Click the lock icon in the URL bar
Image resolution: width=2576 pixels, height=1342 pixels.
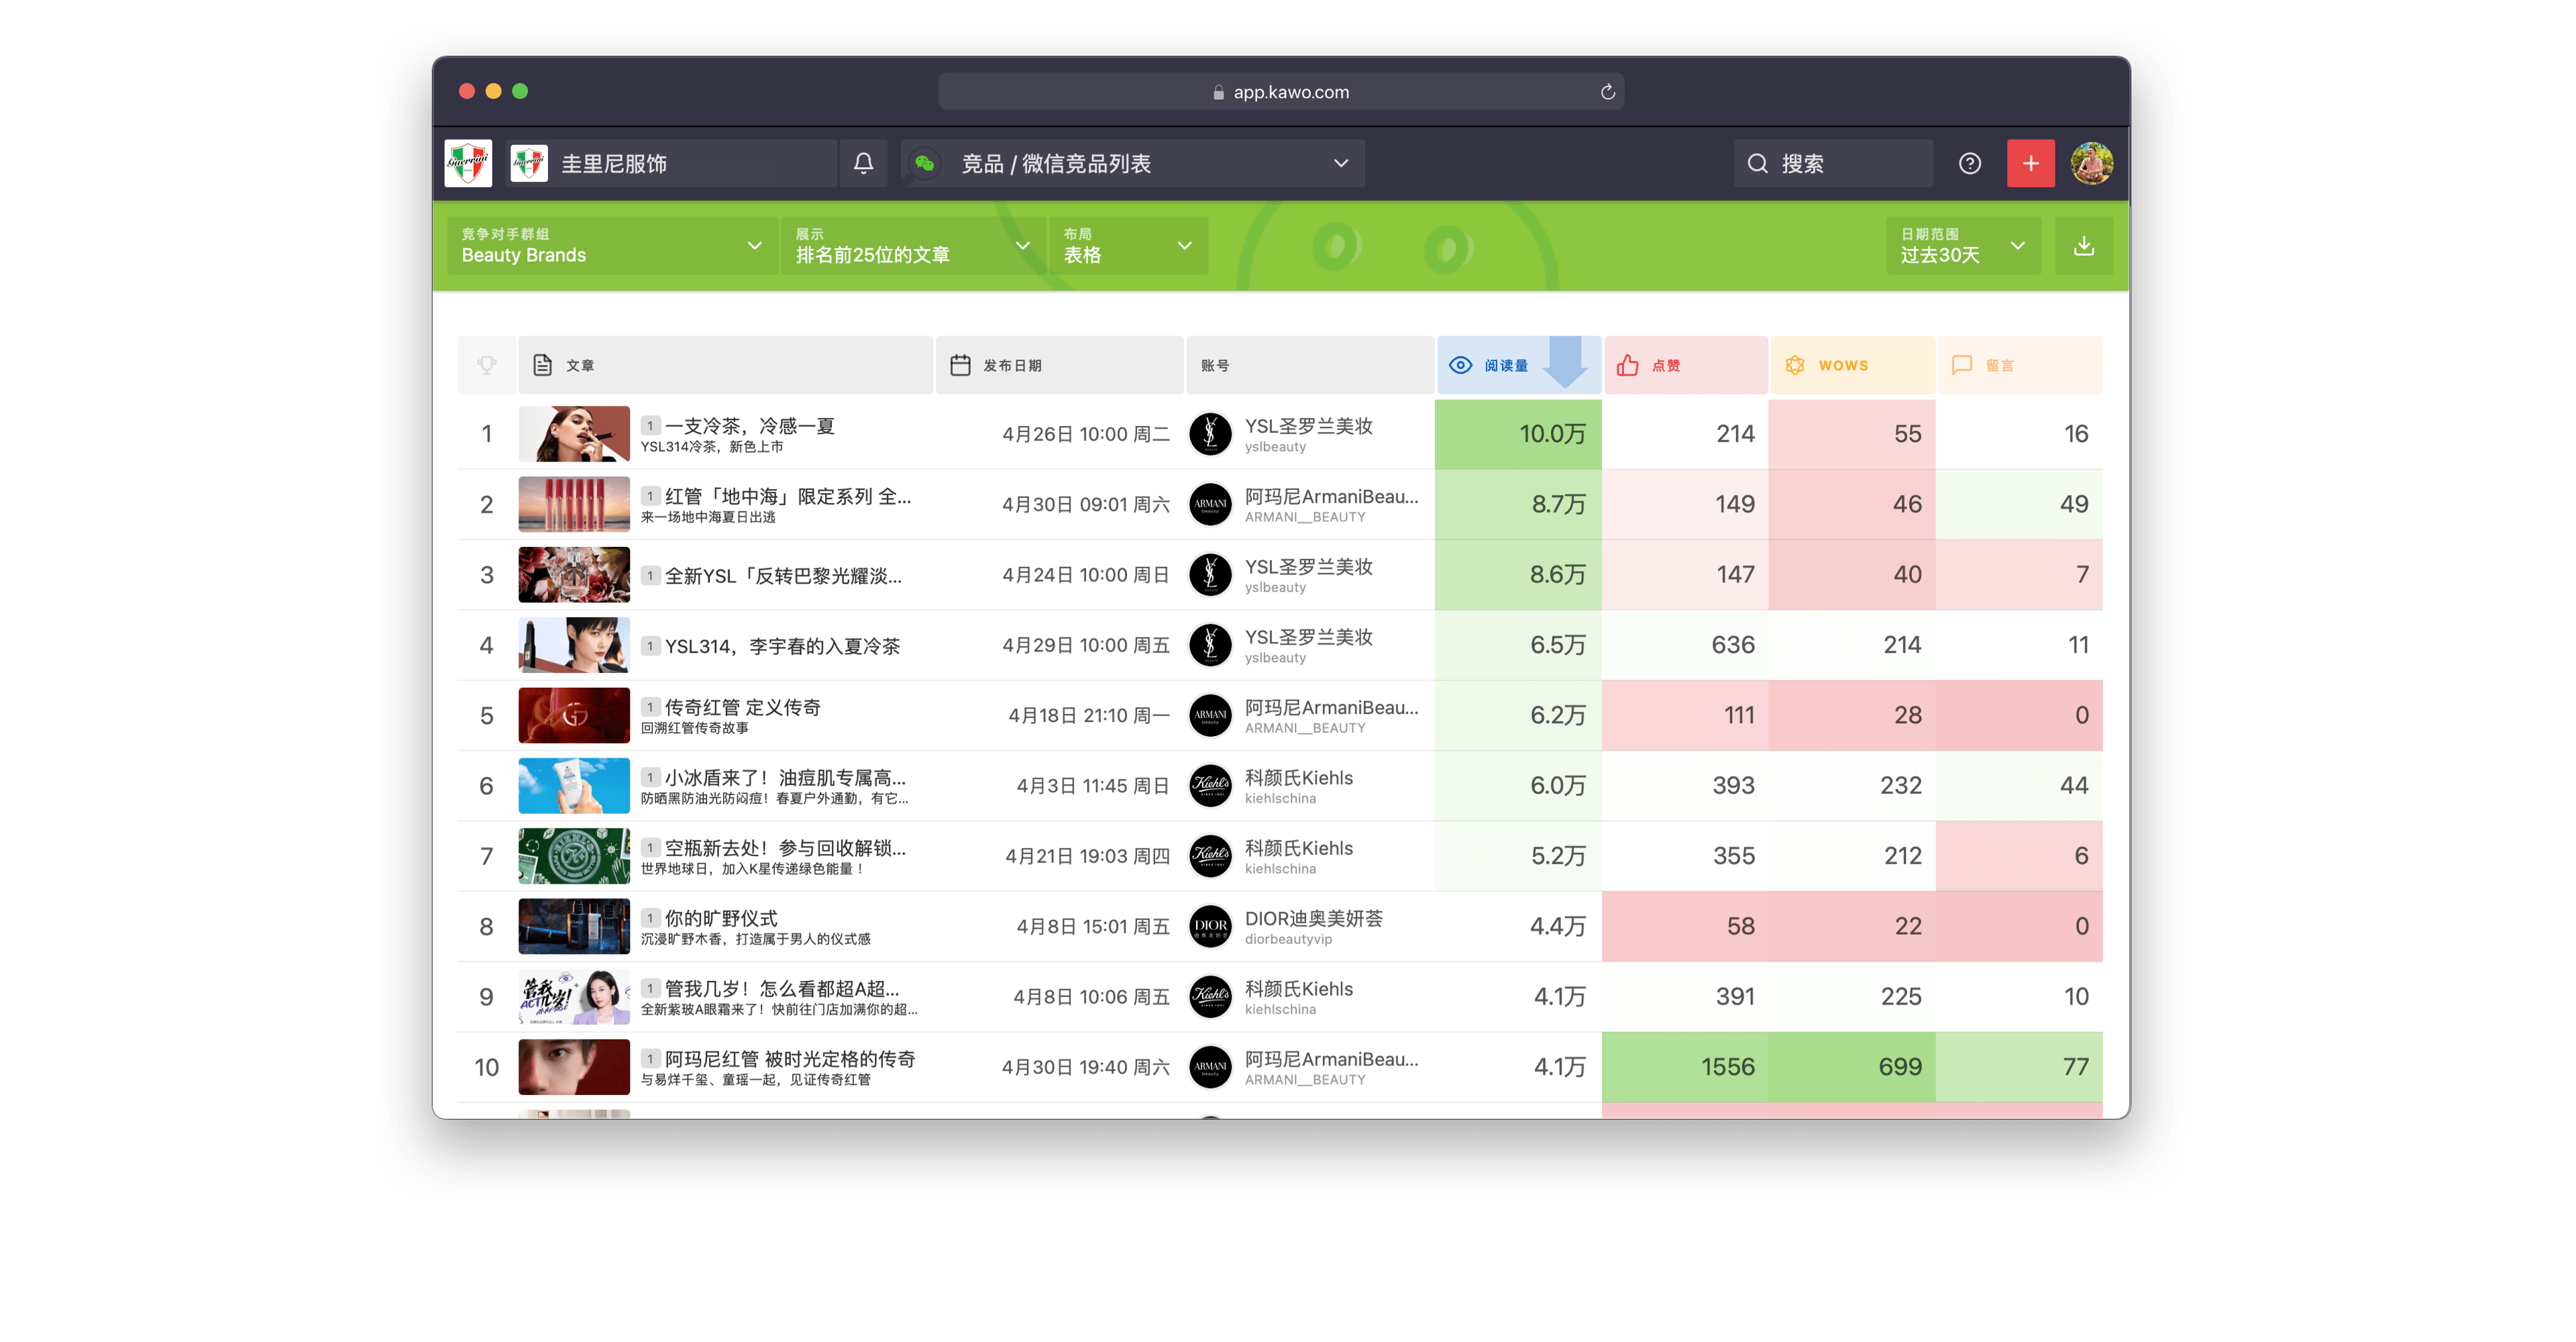[1218, 92]
